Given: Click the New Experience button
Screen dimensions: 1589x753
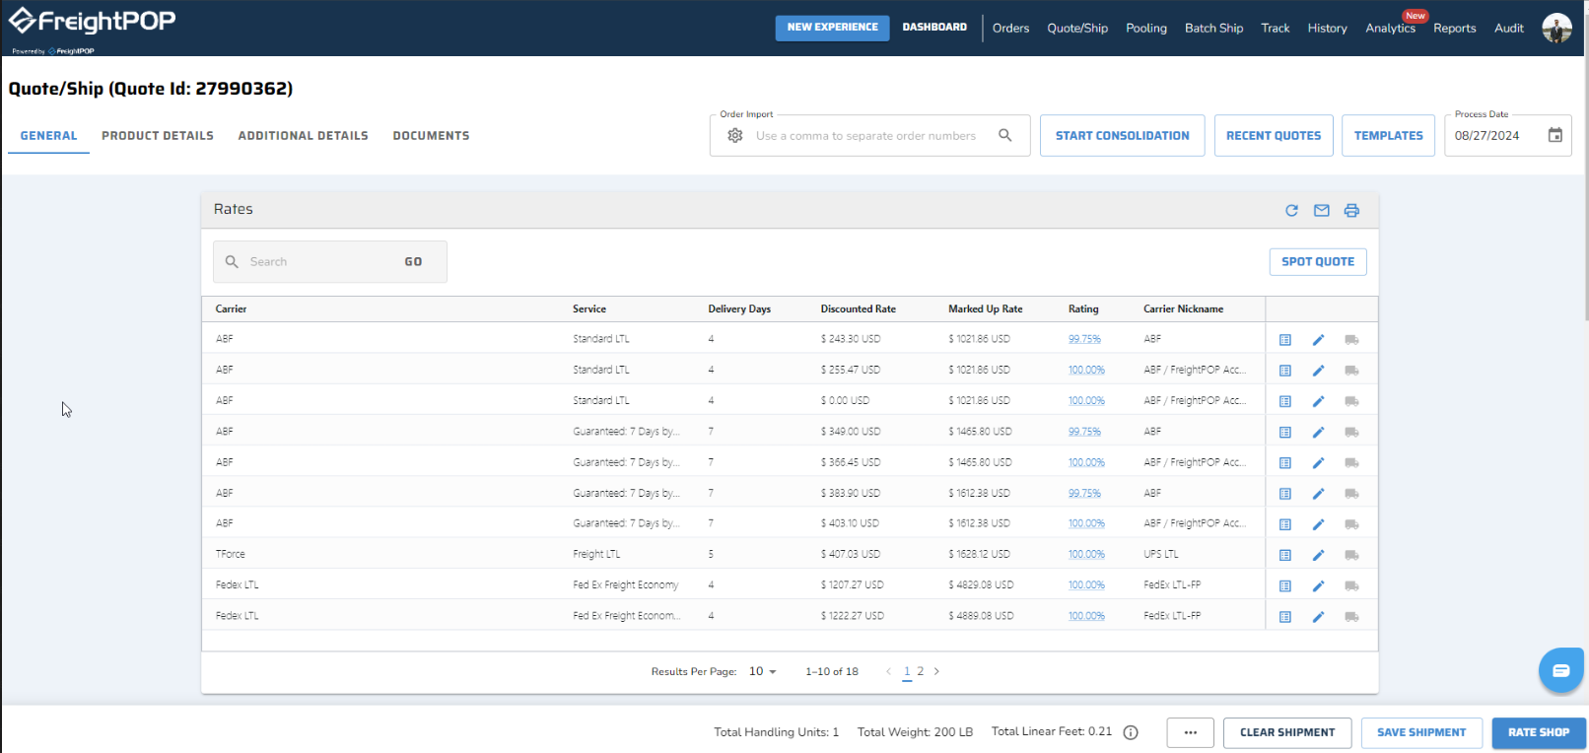Looking at the screenshot, I should click(x=832, y=28).
